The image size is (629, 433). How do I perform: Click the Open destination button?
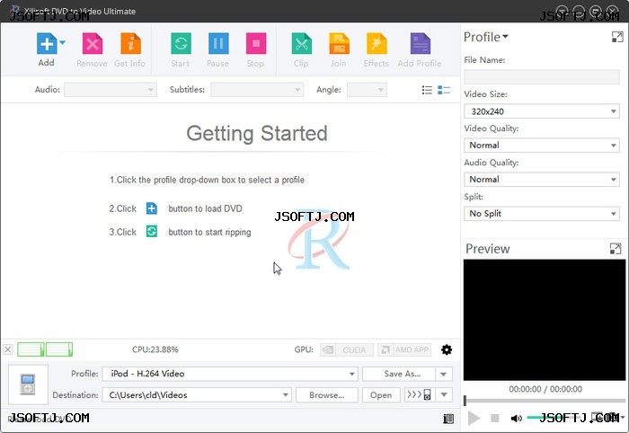coord(381,395)
